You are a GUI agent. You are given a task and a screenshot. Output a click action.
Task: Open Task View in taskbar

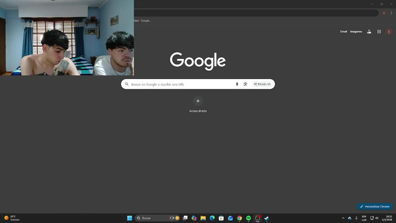click(185, 218)
